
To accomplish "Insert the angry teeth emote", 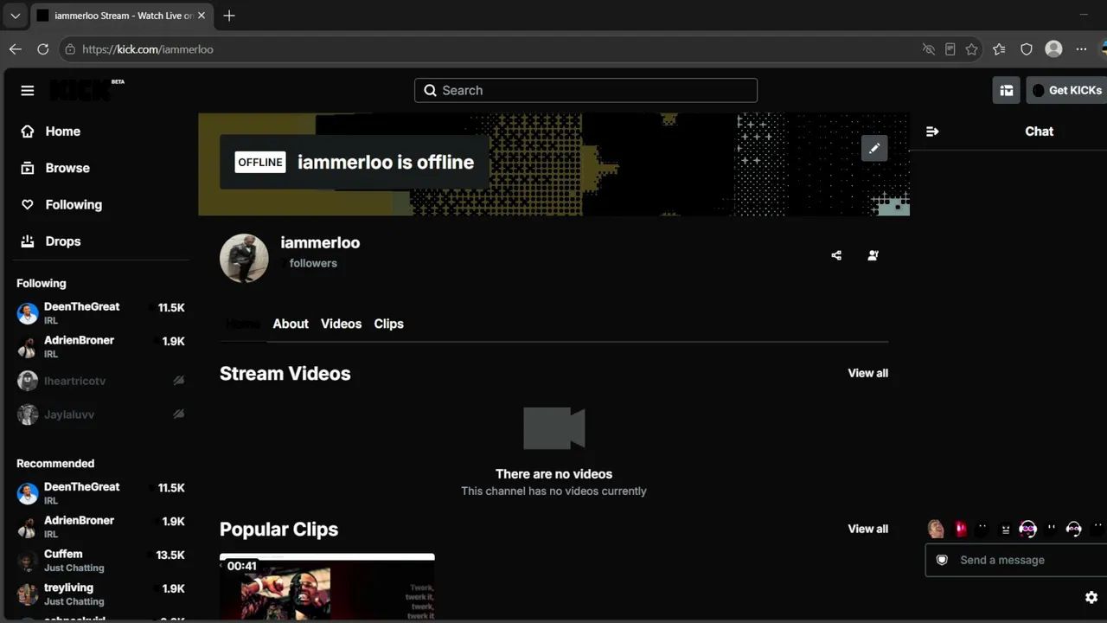I will coord(1005,529).
